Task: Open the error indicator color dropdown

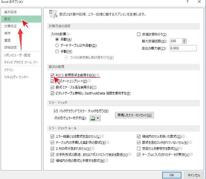Action: pyautogui.click(x=95, y=118)
